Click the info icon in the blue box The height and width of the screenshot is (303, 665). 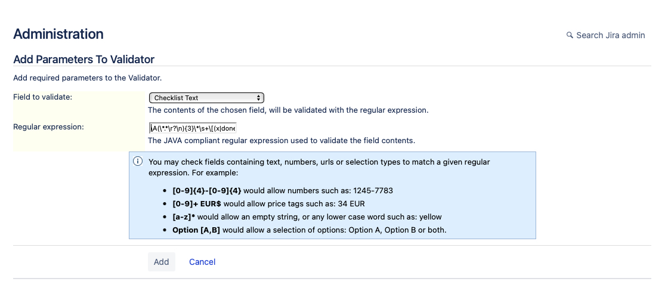coord(138,162)
